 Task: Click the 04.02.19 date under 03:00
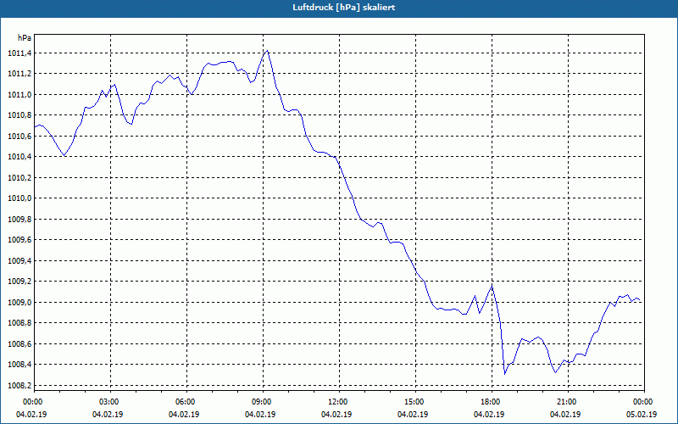pos(108,415)
